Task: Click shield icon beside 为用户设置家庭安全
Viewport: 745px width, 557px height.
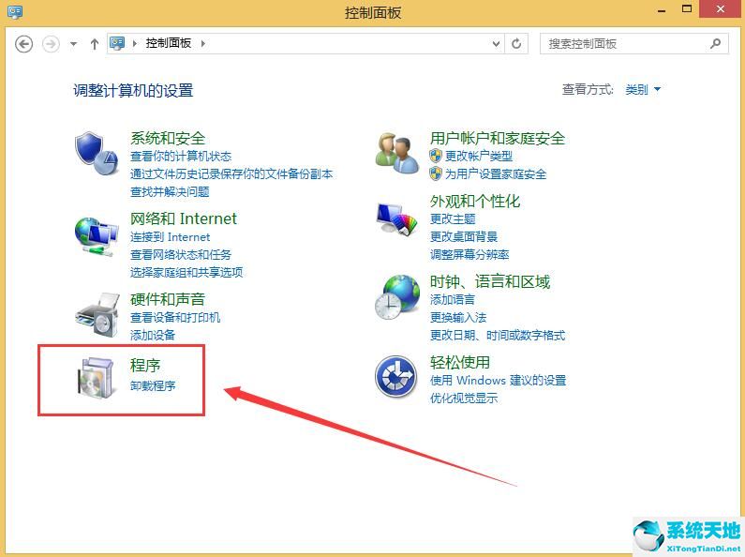Action: [435, 173]
